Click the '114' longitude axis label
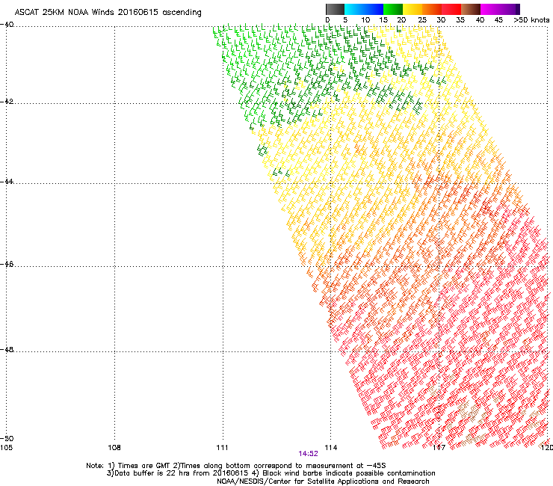Viewport: 553px width, 486px height. click(330, 448)
